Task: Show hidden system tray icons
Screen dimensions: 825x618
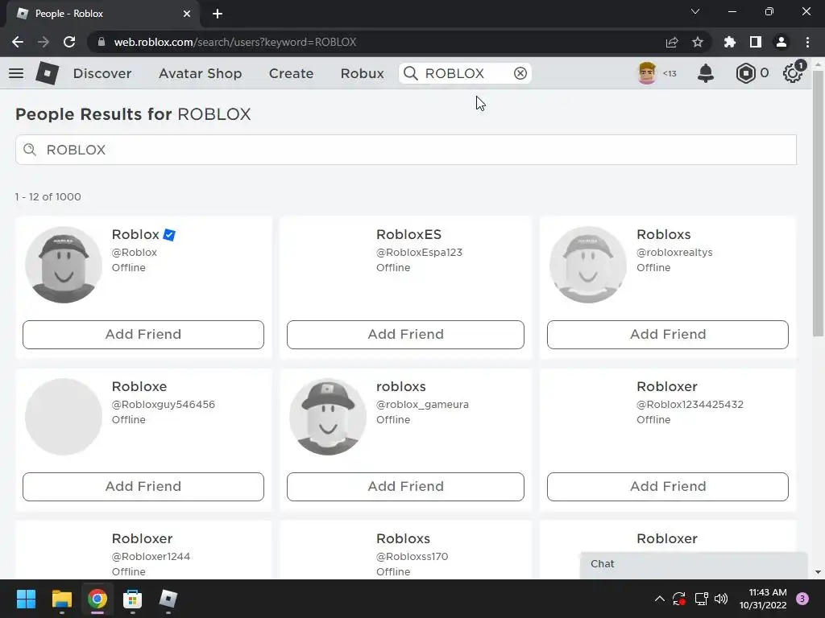Action: [x=659, y=599]
